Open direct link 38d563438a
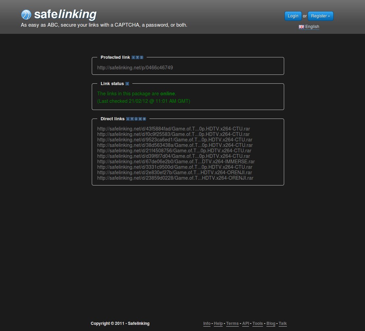 pyautogui.click(x=175, y=145)
